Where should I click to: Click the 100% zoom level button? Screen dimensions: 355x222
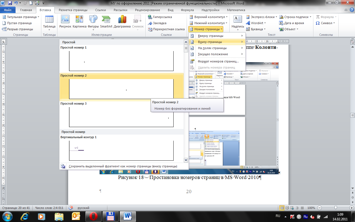coord(311,208)
